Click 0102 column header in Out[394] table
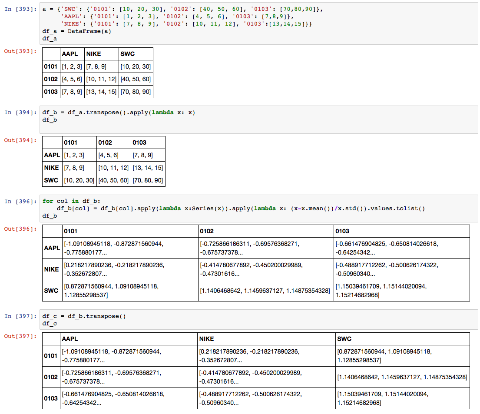 (113, 142)
